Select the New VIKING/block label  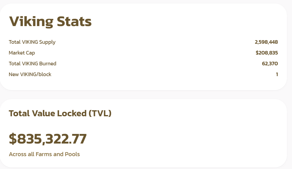30,74
